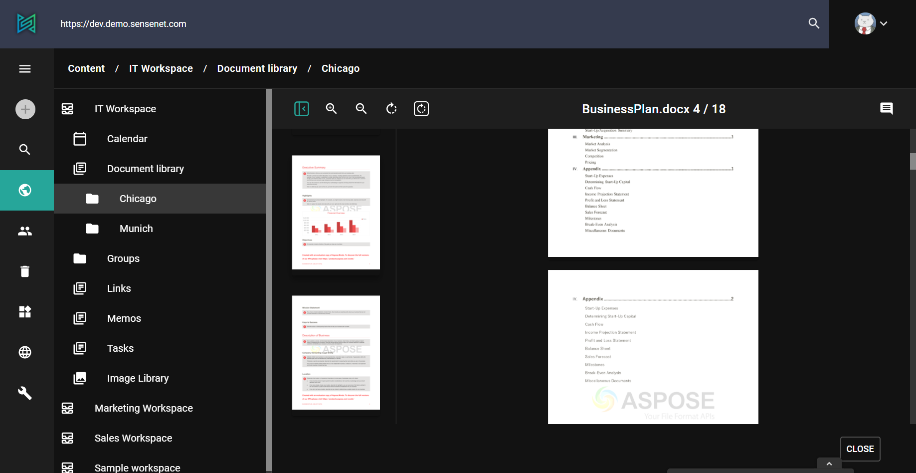
Task: Go to IT Workspace breadcrumb
Action: click(x=161, y=68)
